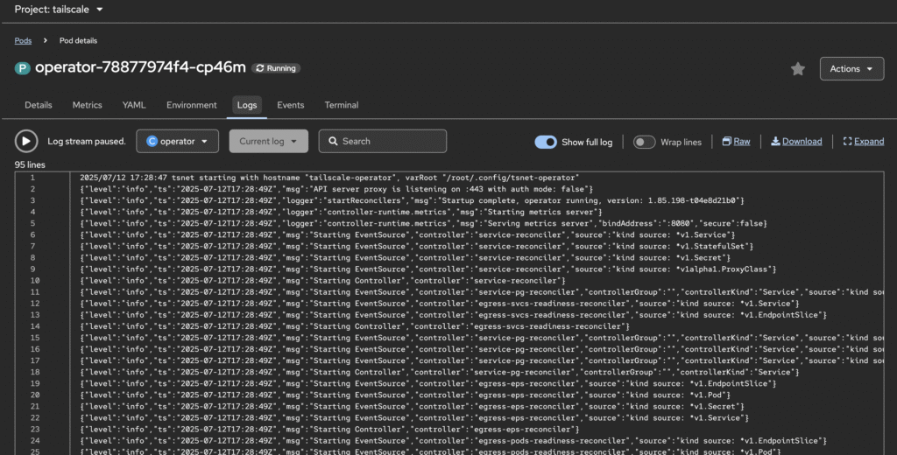
Task: Switch to the Details tab
Action: point(39,105)
